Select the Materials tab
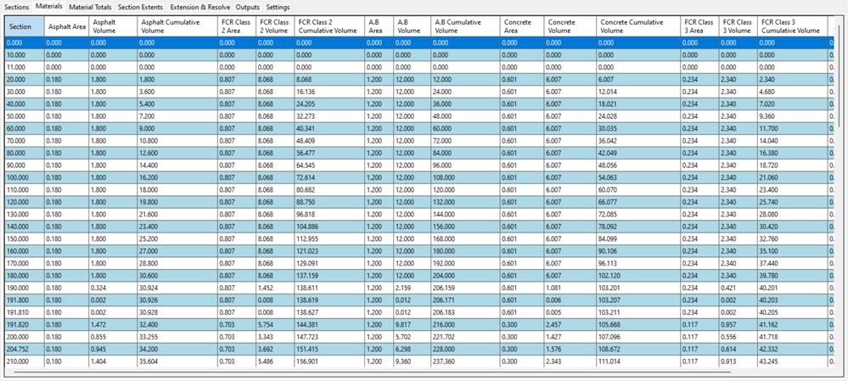Viewport: 848px width, 381px height. click(x=49, y=7)
